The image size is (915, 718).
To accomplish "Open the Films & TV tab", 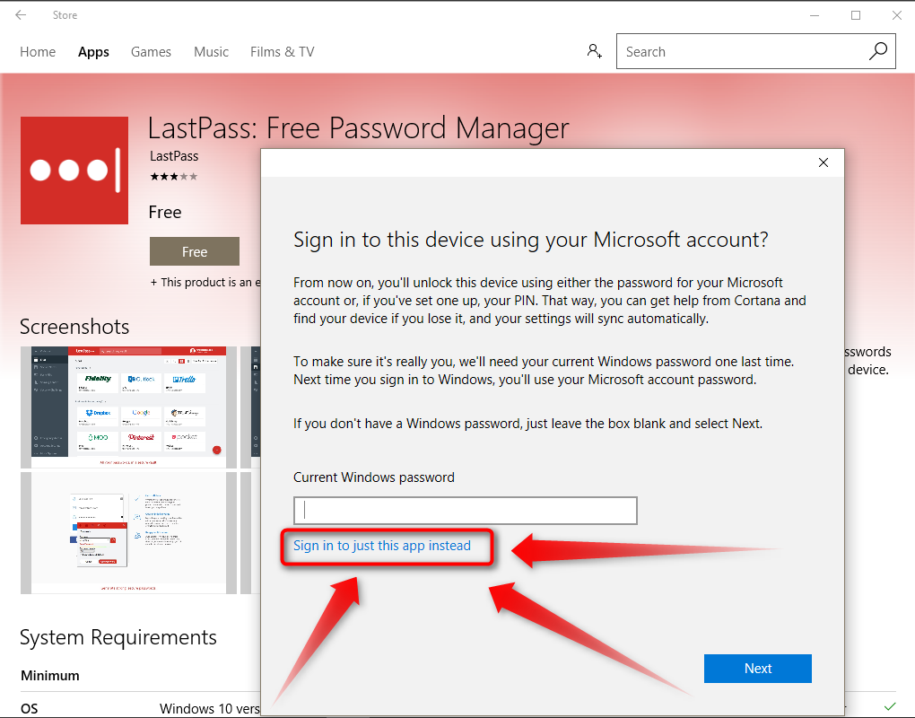I will (283, 52).
